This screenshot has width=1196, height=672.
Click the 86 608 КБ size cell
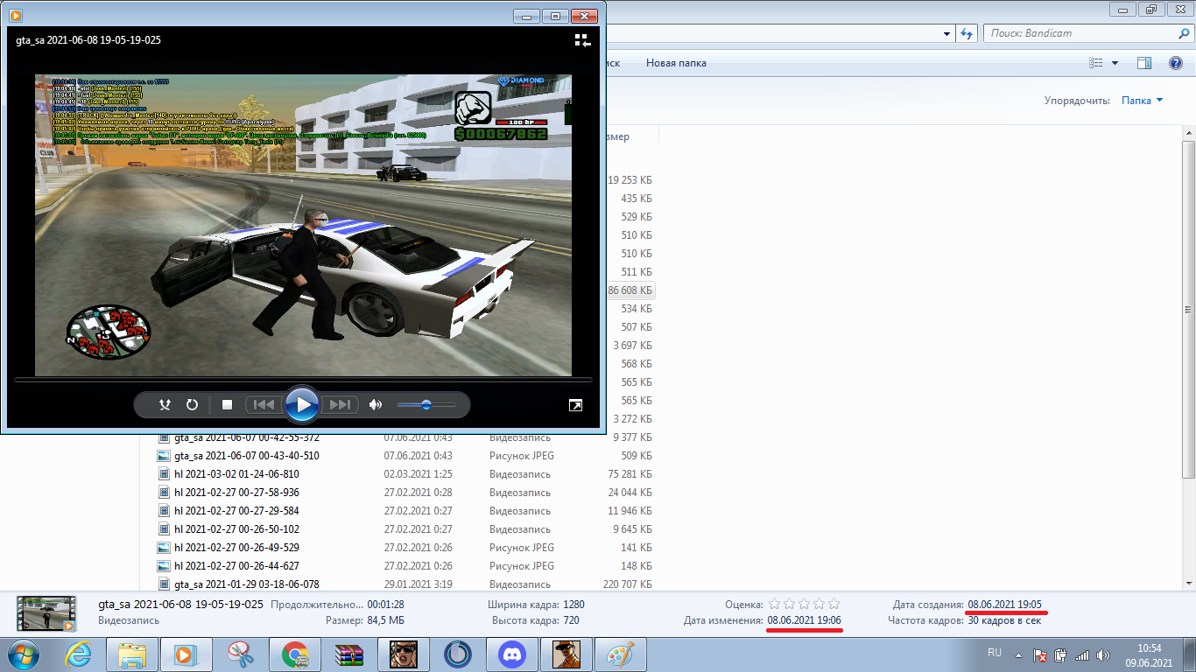pos(630,290)
